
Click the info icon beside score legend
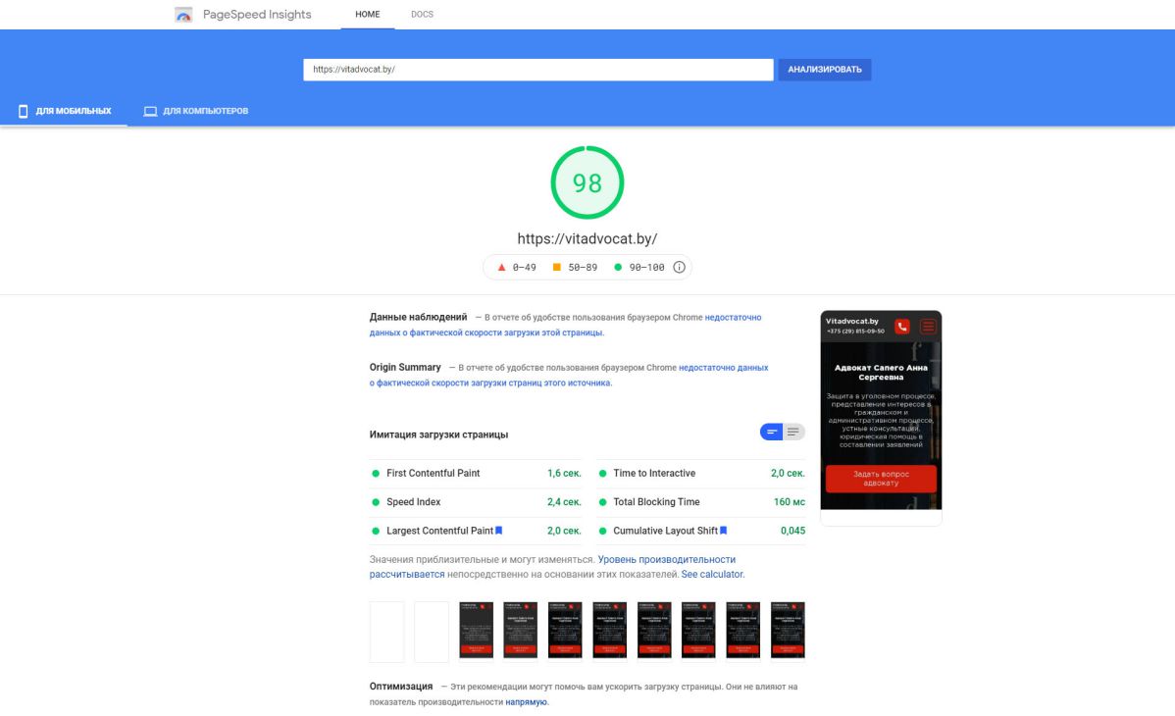pos(679,267)
